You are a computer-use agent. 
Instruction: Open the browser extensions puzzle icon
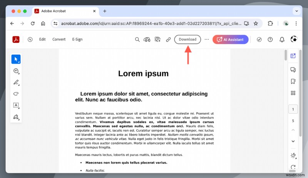coord(270,24)
